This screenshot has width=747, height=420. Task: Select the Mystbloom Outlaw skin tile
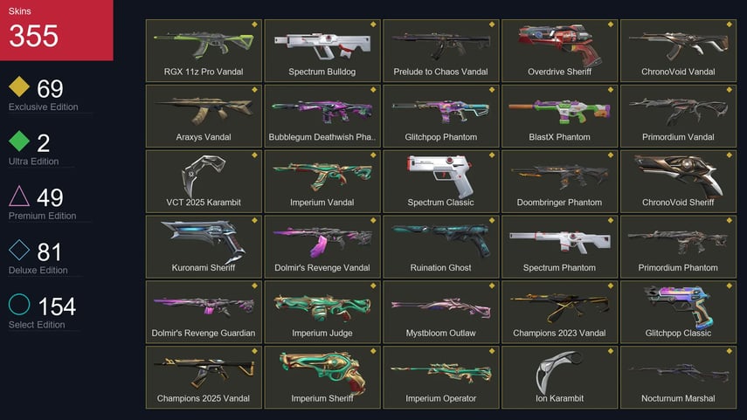pos(440,312)
